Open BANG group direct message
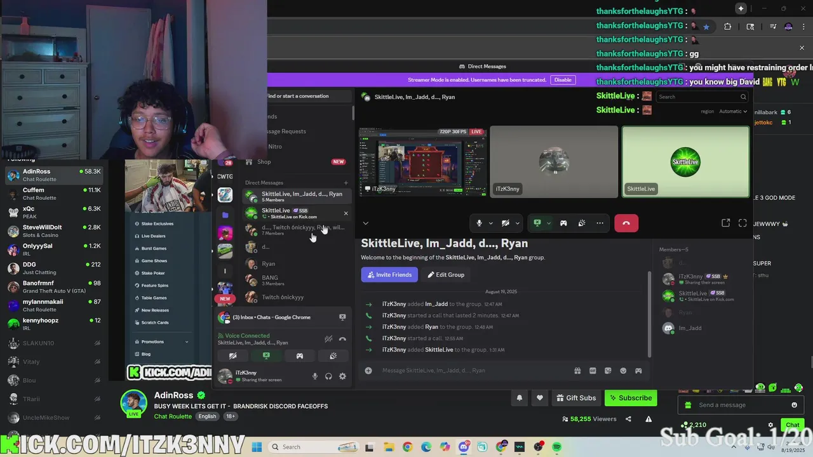The image size is (813, 457). click(297, 280)
